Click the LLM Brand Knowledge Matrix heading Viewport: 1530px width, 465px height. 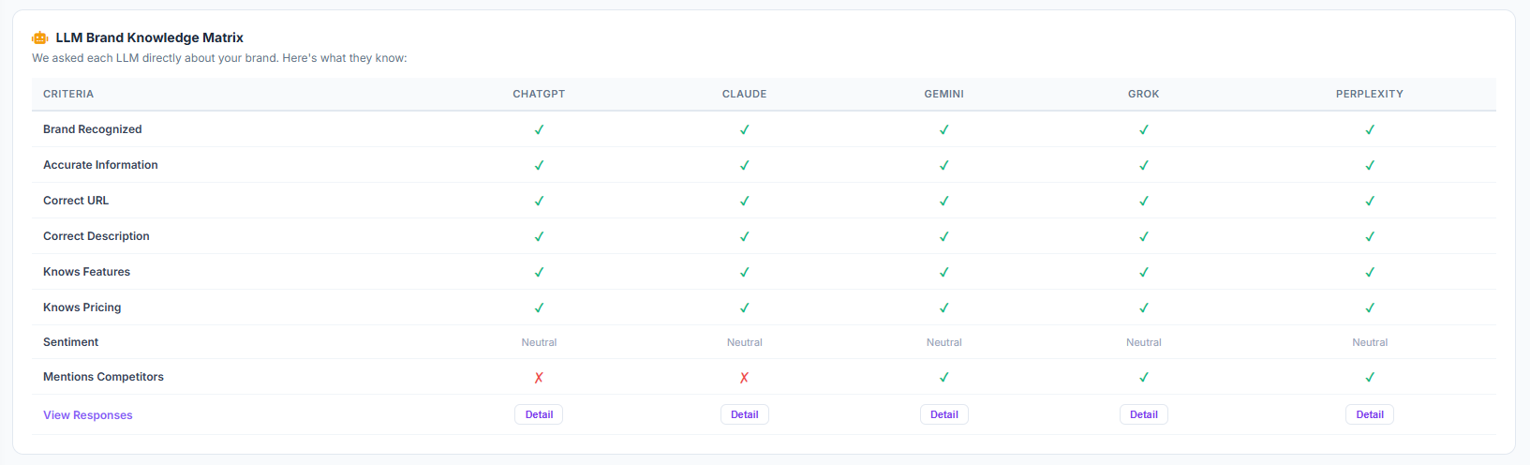click(150, 37)
